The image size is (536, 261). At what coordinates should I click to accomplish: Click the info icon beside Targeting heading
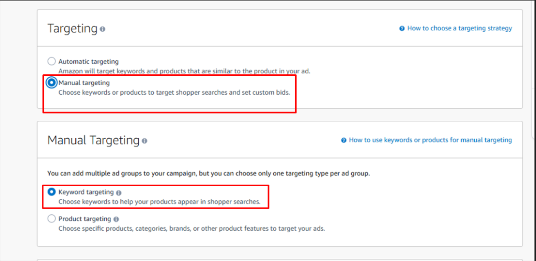tap(103, 29)
